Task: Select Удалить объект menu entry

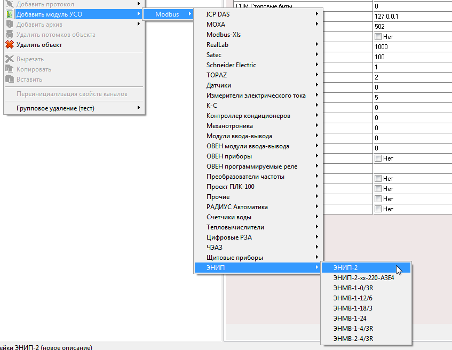Action: pyautogui.click(x=74, y=45)
